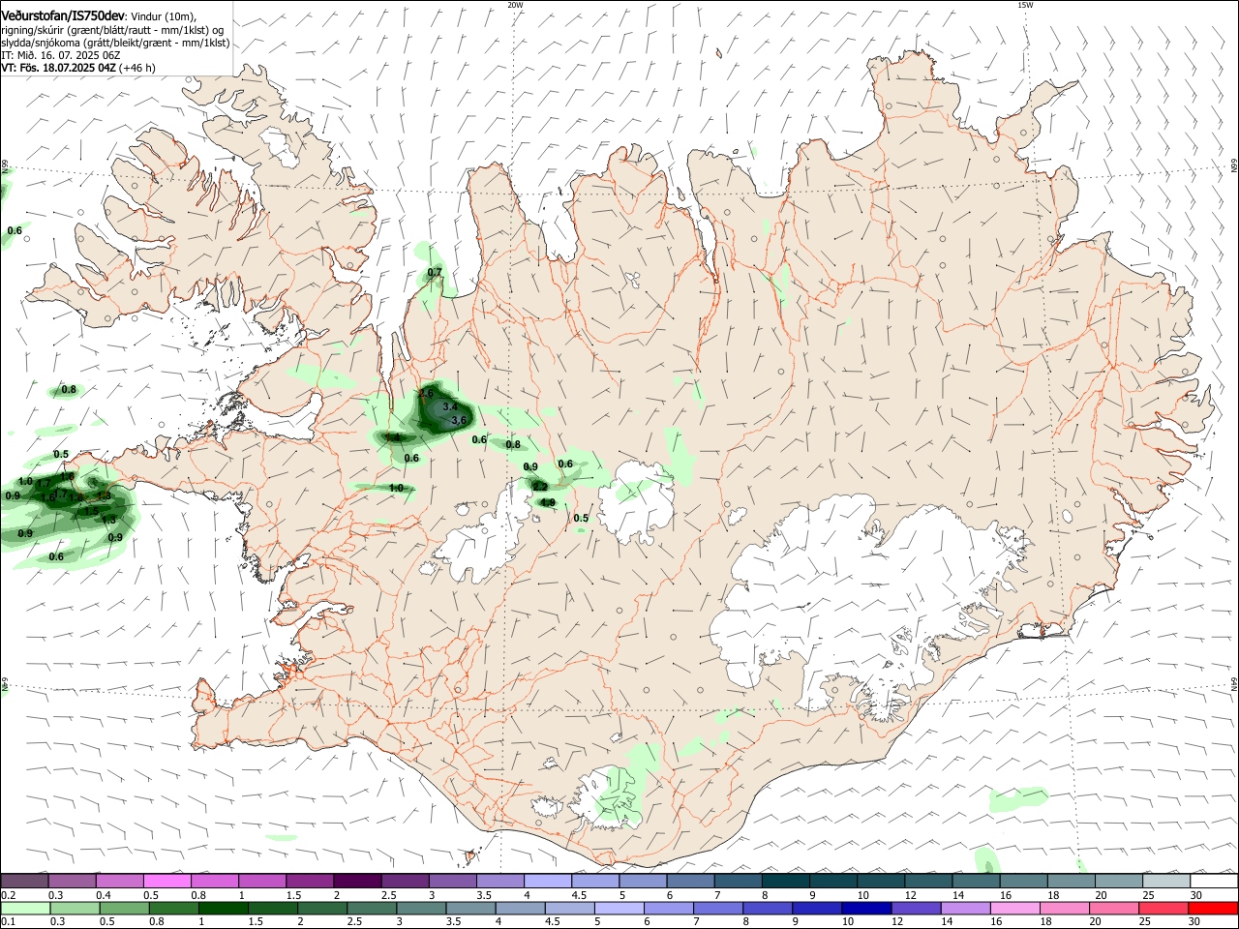The image size is (1239, 929).
Task: Click the palest green legend swatch labeled 0.1
Action: point(25,908)
